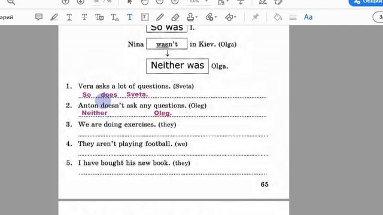The height and width of the screenshot is (215, 383).
Task: Select the eraser tool
Action: (175, 17)
